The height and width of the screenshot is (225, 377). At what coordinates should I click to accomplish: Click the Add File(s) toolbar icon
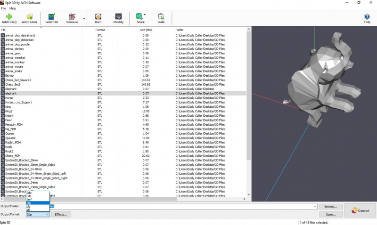pyautogui.click(x=9, y=17)
